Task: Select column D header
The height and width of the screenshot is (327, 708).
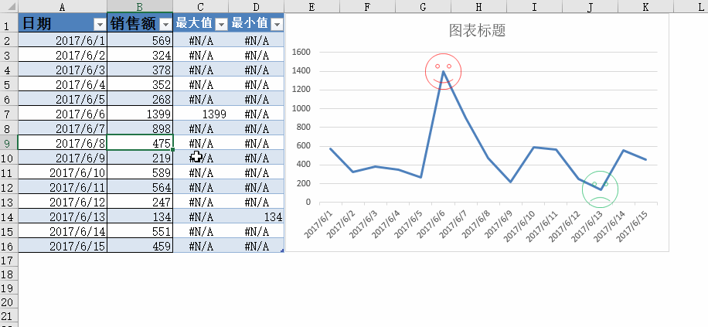Action: pyautogui.click(x=256, y=6)
